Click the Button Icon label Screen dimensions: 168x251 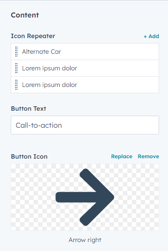[x=29, y=156]
